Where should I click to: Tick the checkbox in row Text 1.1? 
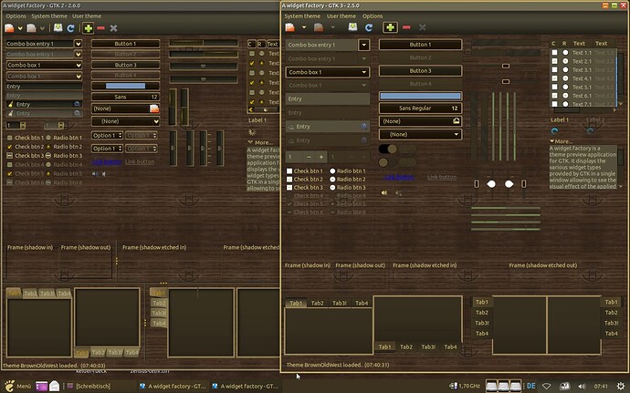pos(554,53)
